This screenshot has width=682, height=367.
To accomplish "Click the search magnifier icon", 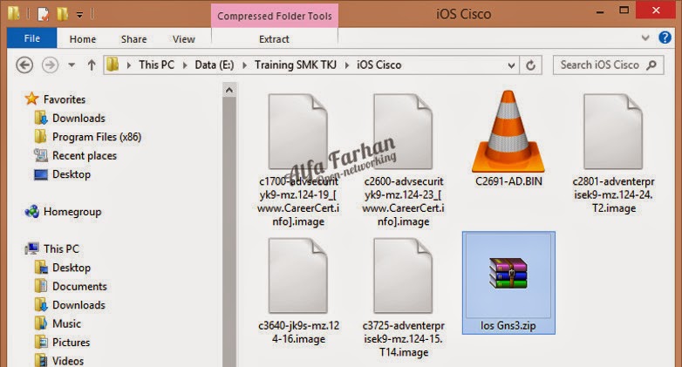I will tap(651, 65).
